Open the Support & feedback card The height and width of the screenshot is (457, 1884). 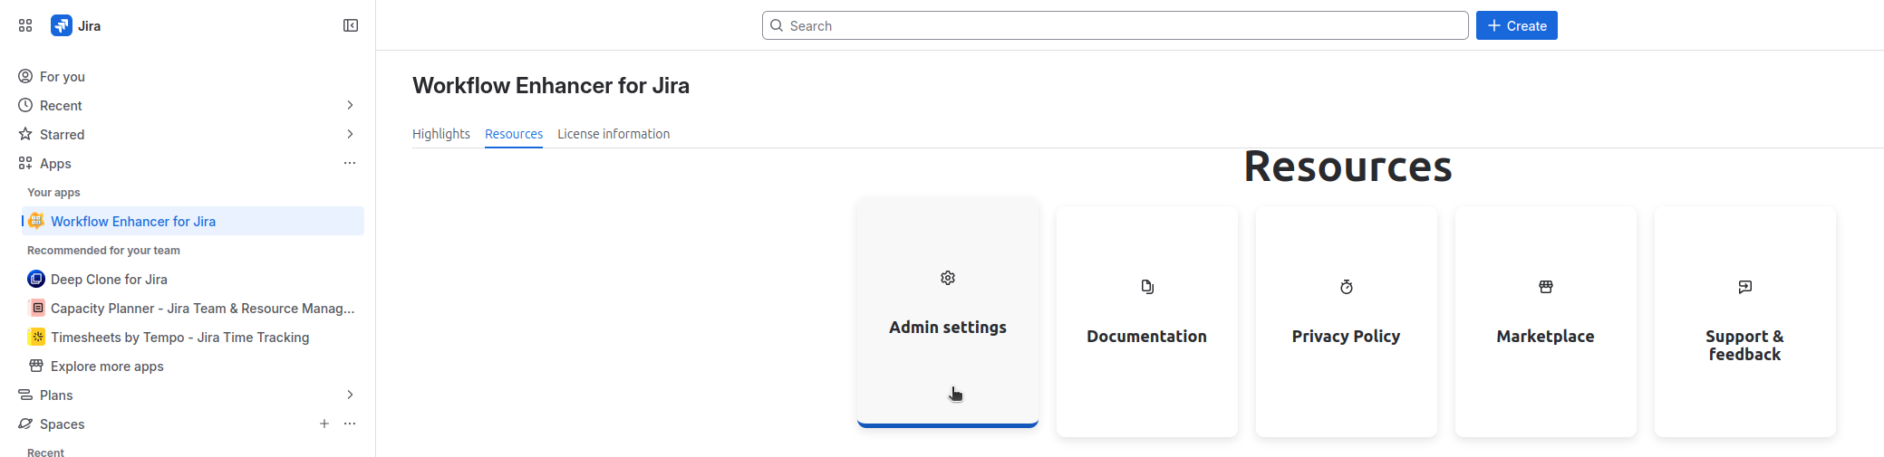click(x=1745, y=321)
